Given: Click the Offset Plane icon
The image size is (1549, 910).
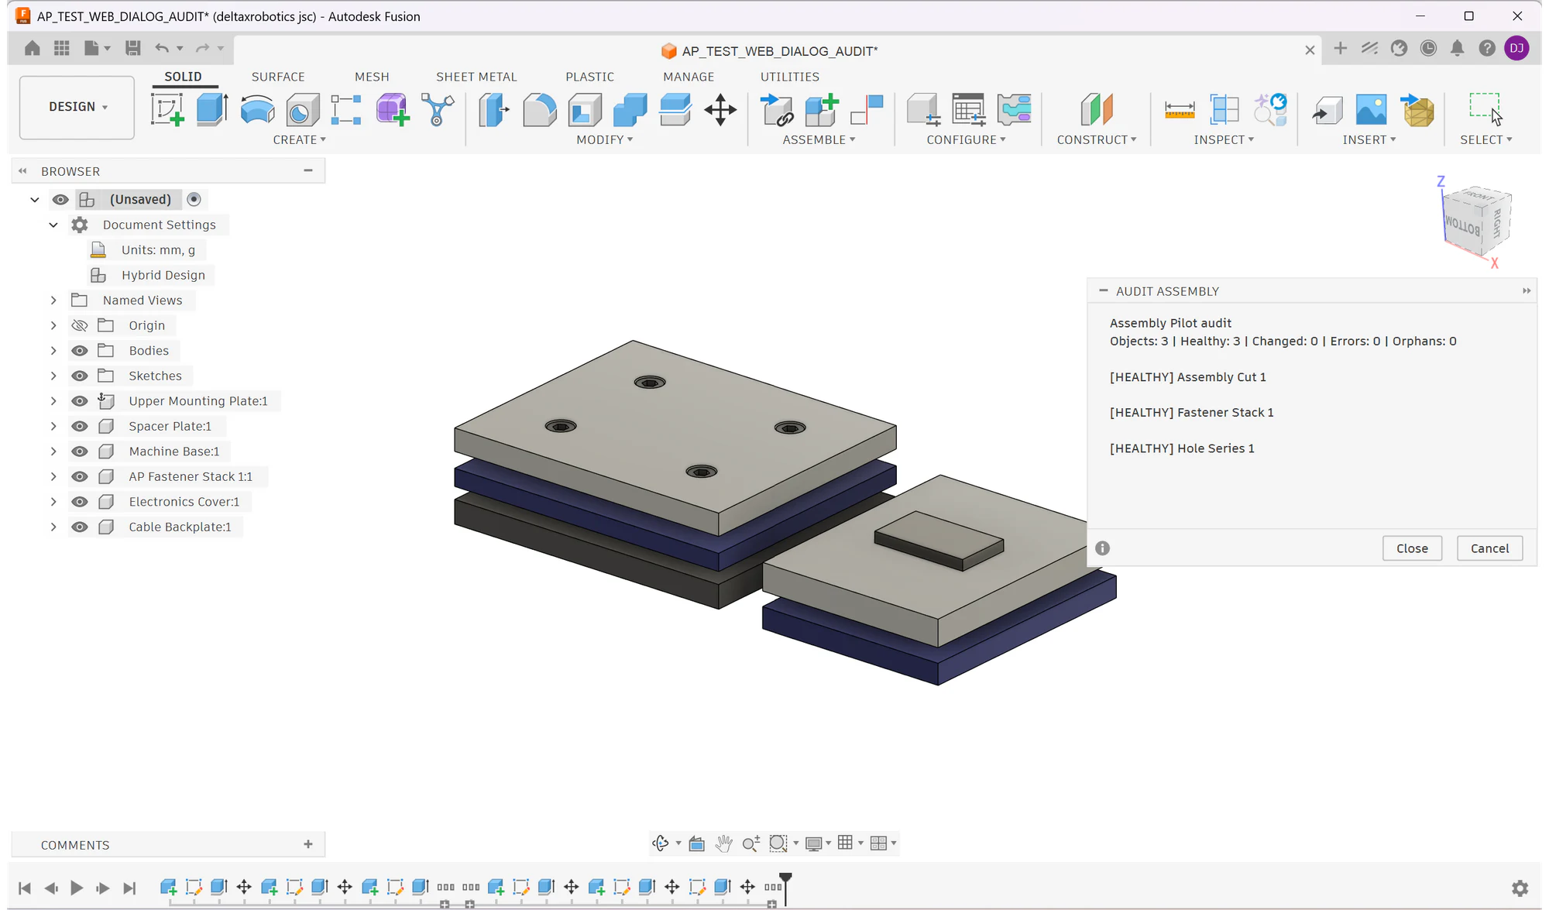Looking at the screenshot, I should (x=1096, y=109).
